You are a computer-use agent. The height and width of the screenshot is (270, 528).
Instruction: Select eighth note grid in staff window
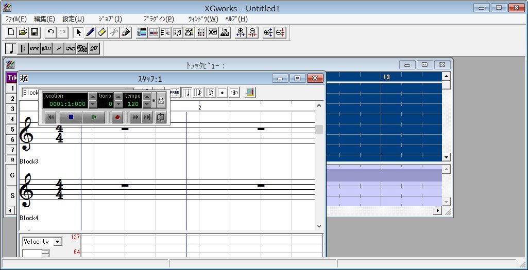pos(199,93)
